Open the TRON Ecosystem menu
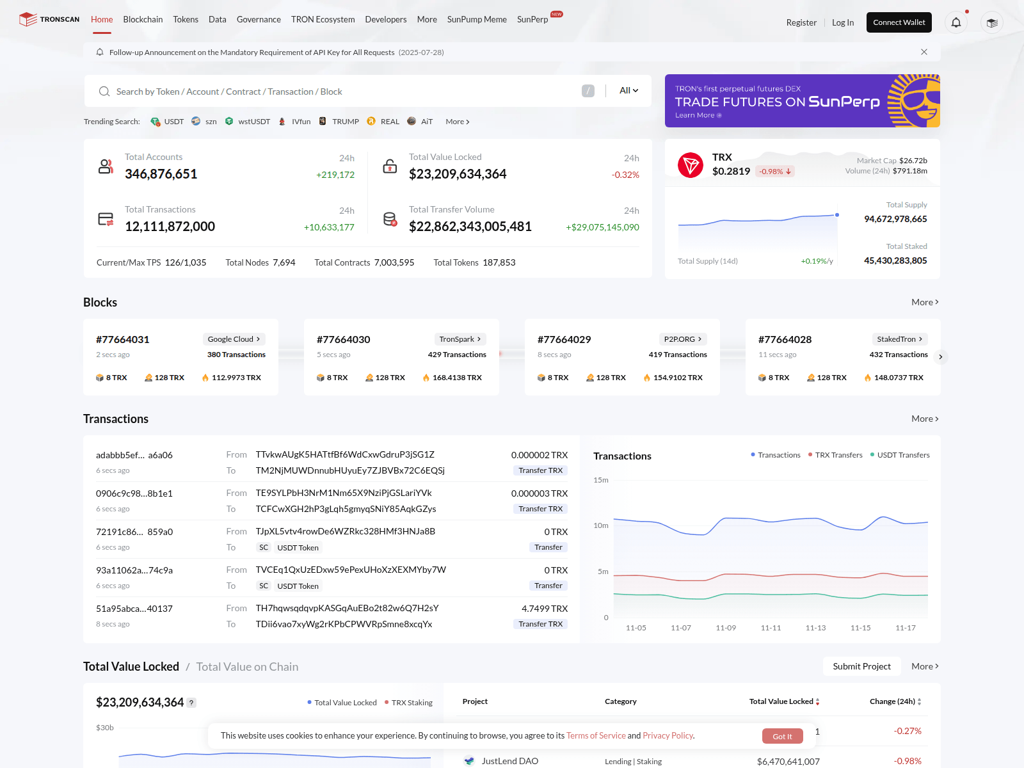The height and width of the screenshot is (768, 1024). 323,19
